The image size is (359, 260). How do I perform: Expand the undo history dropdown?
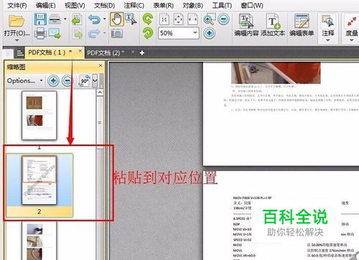click(x=104, y=19)
